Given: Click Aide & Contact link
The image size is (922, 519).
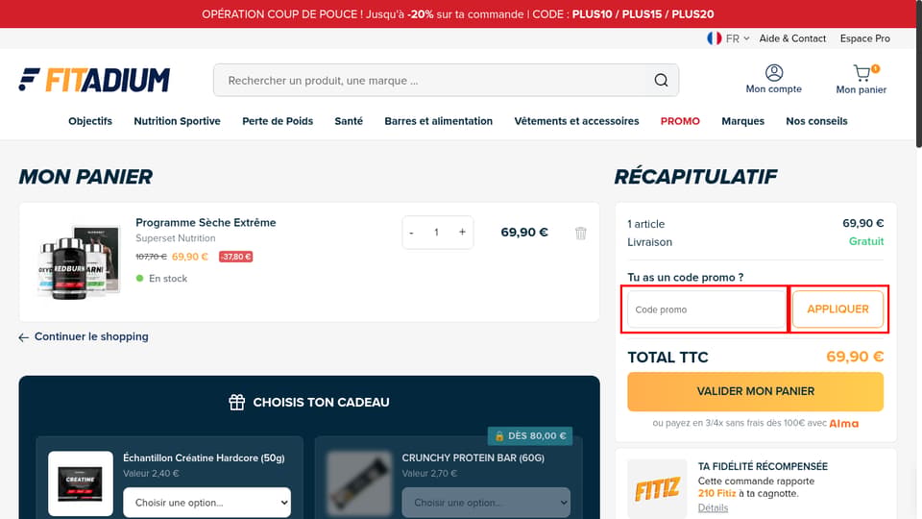Looking at the screenshot, I should coord(792,38).
